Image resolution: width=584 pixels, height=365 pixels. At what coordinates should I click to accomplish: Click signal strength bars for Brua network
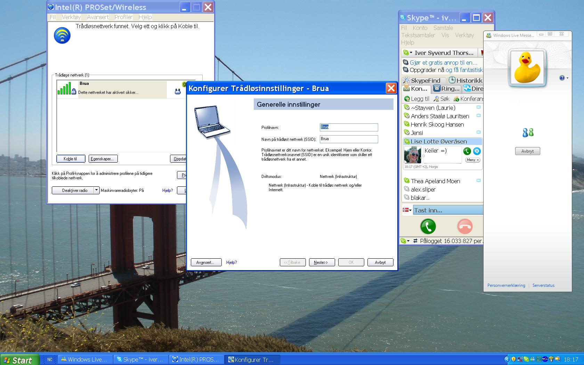tap(64, 88)
